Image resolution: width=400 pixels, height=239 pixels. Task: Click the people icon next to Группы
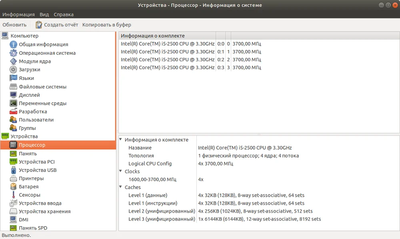point(13,128)
